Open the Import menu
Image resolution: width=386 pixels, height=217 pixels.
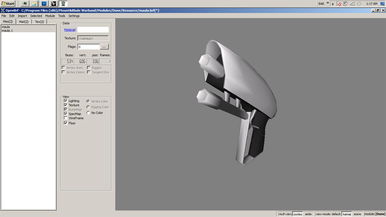[x=22, y=16]
